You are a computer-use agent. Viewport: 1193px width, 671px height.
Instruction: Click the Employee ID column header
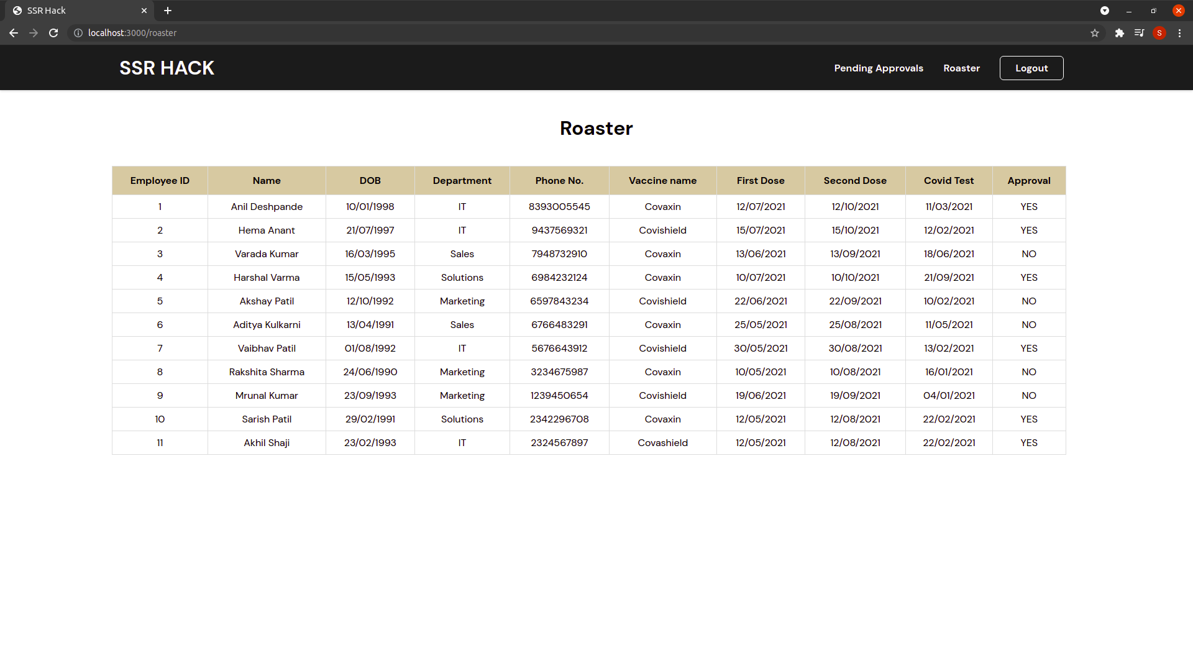click(160, 181)
